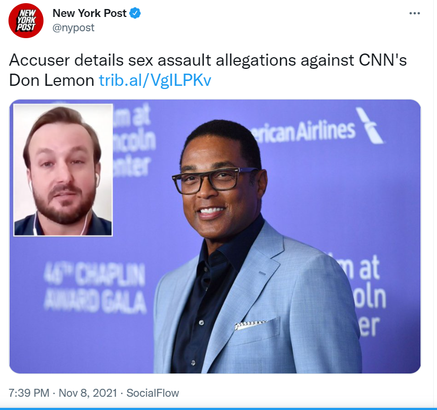This screenshot has width=437, height=410.
Task: Follow the trib.al/VgILPKv link
Action: 155,81
